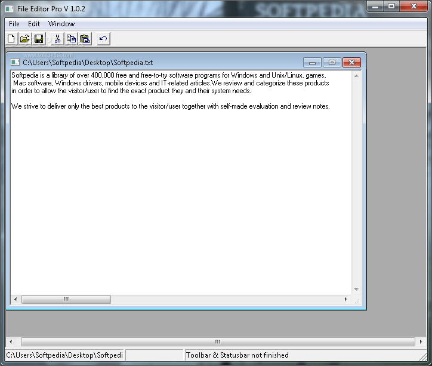Click the document's scroll down arrow

[x=356, y=290]
